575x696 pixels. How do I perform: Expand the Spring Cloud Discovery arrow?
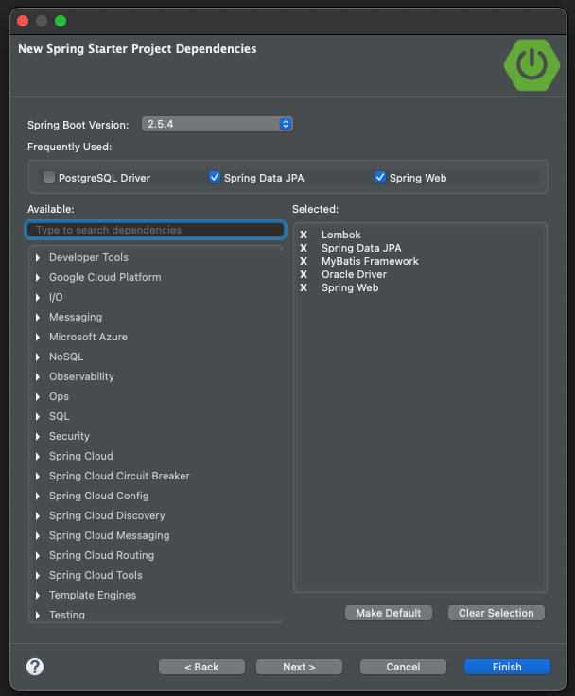click(x=38, y=515)
